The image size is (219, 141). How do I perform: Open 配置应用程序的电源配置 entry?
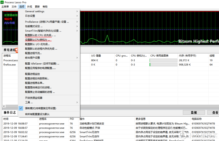coord(49,68)
